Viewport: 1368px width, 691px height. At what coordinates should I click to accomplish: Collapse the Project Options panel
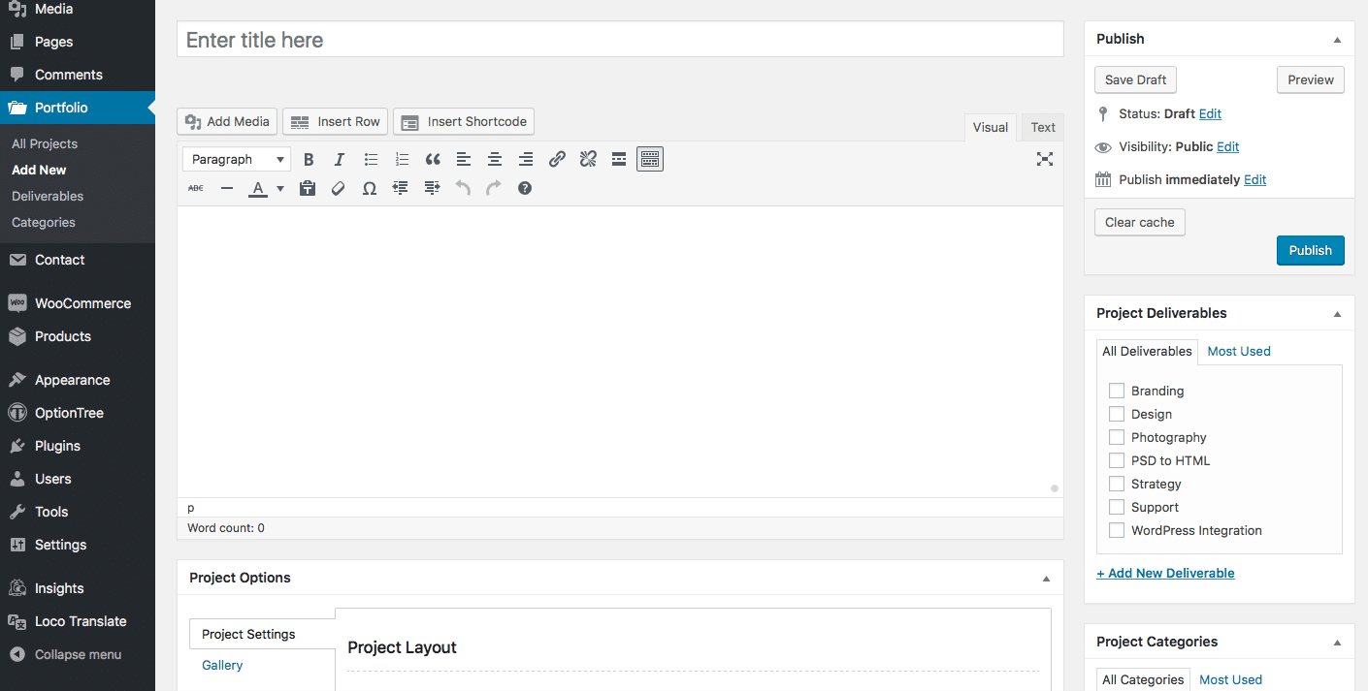(x=1046, y=579)
